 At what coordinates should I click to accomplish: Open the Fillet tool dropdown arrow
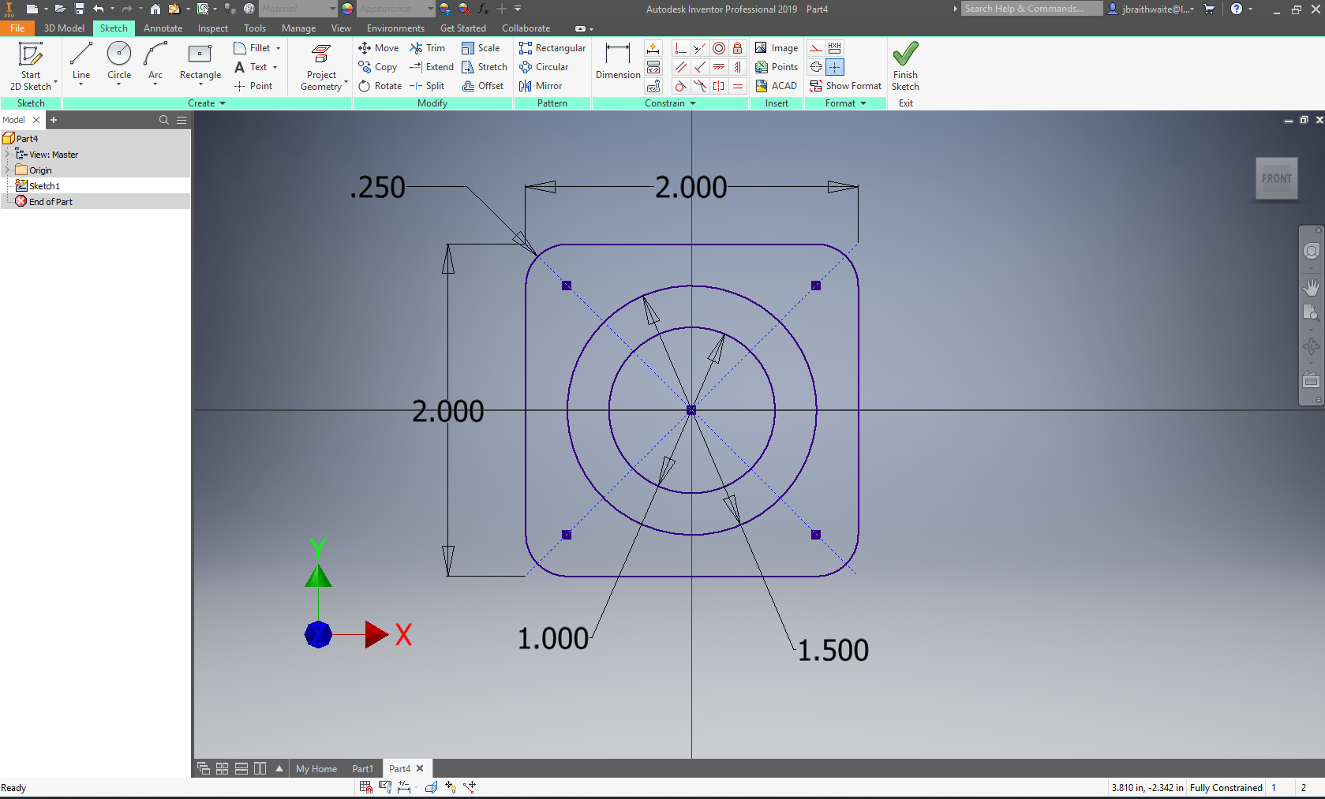(x=278, y=48)
